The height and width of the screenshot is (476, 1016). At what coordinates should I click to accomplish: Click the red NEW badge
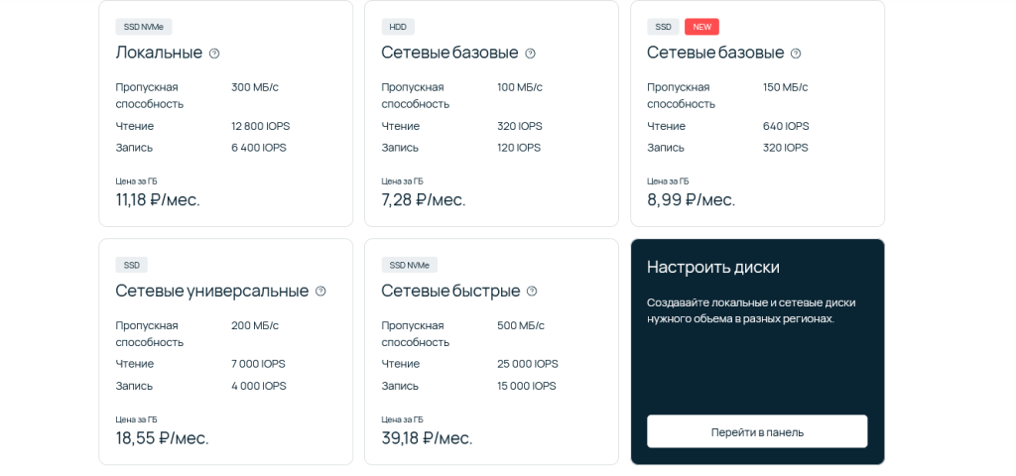(x=701, y=27)
